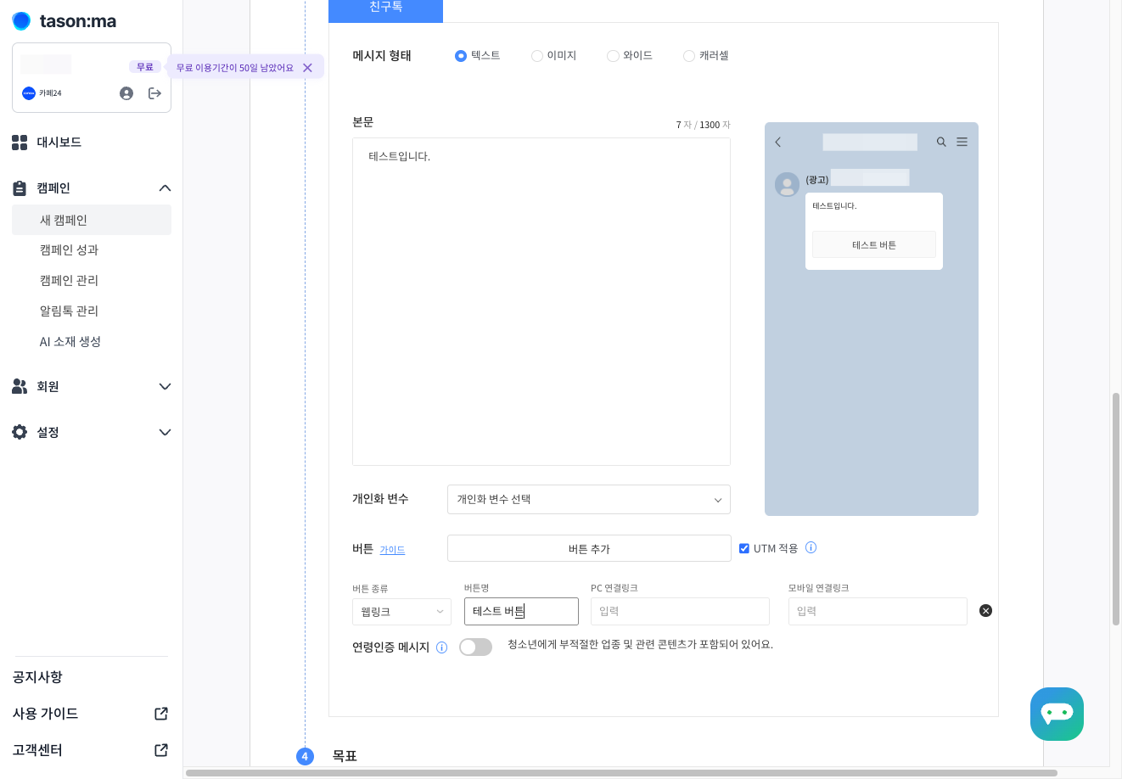Toggle the UTM 적용 checkbox
The width and height of the screenshot is (1122, 779).
[744, 549]
